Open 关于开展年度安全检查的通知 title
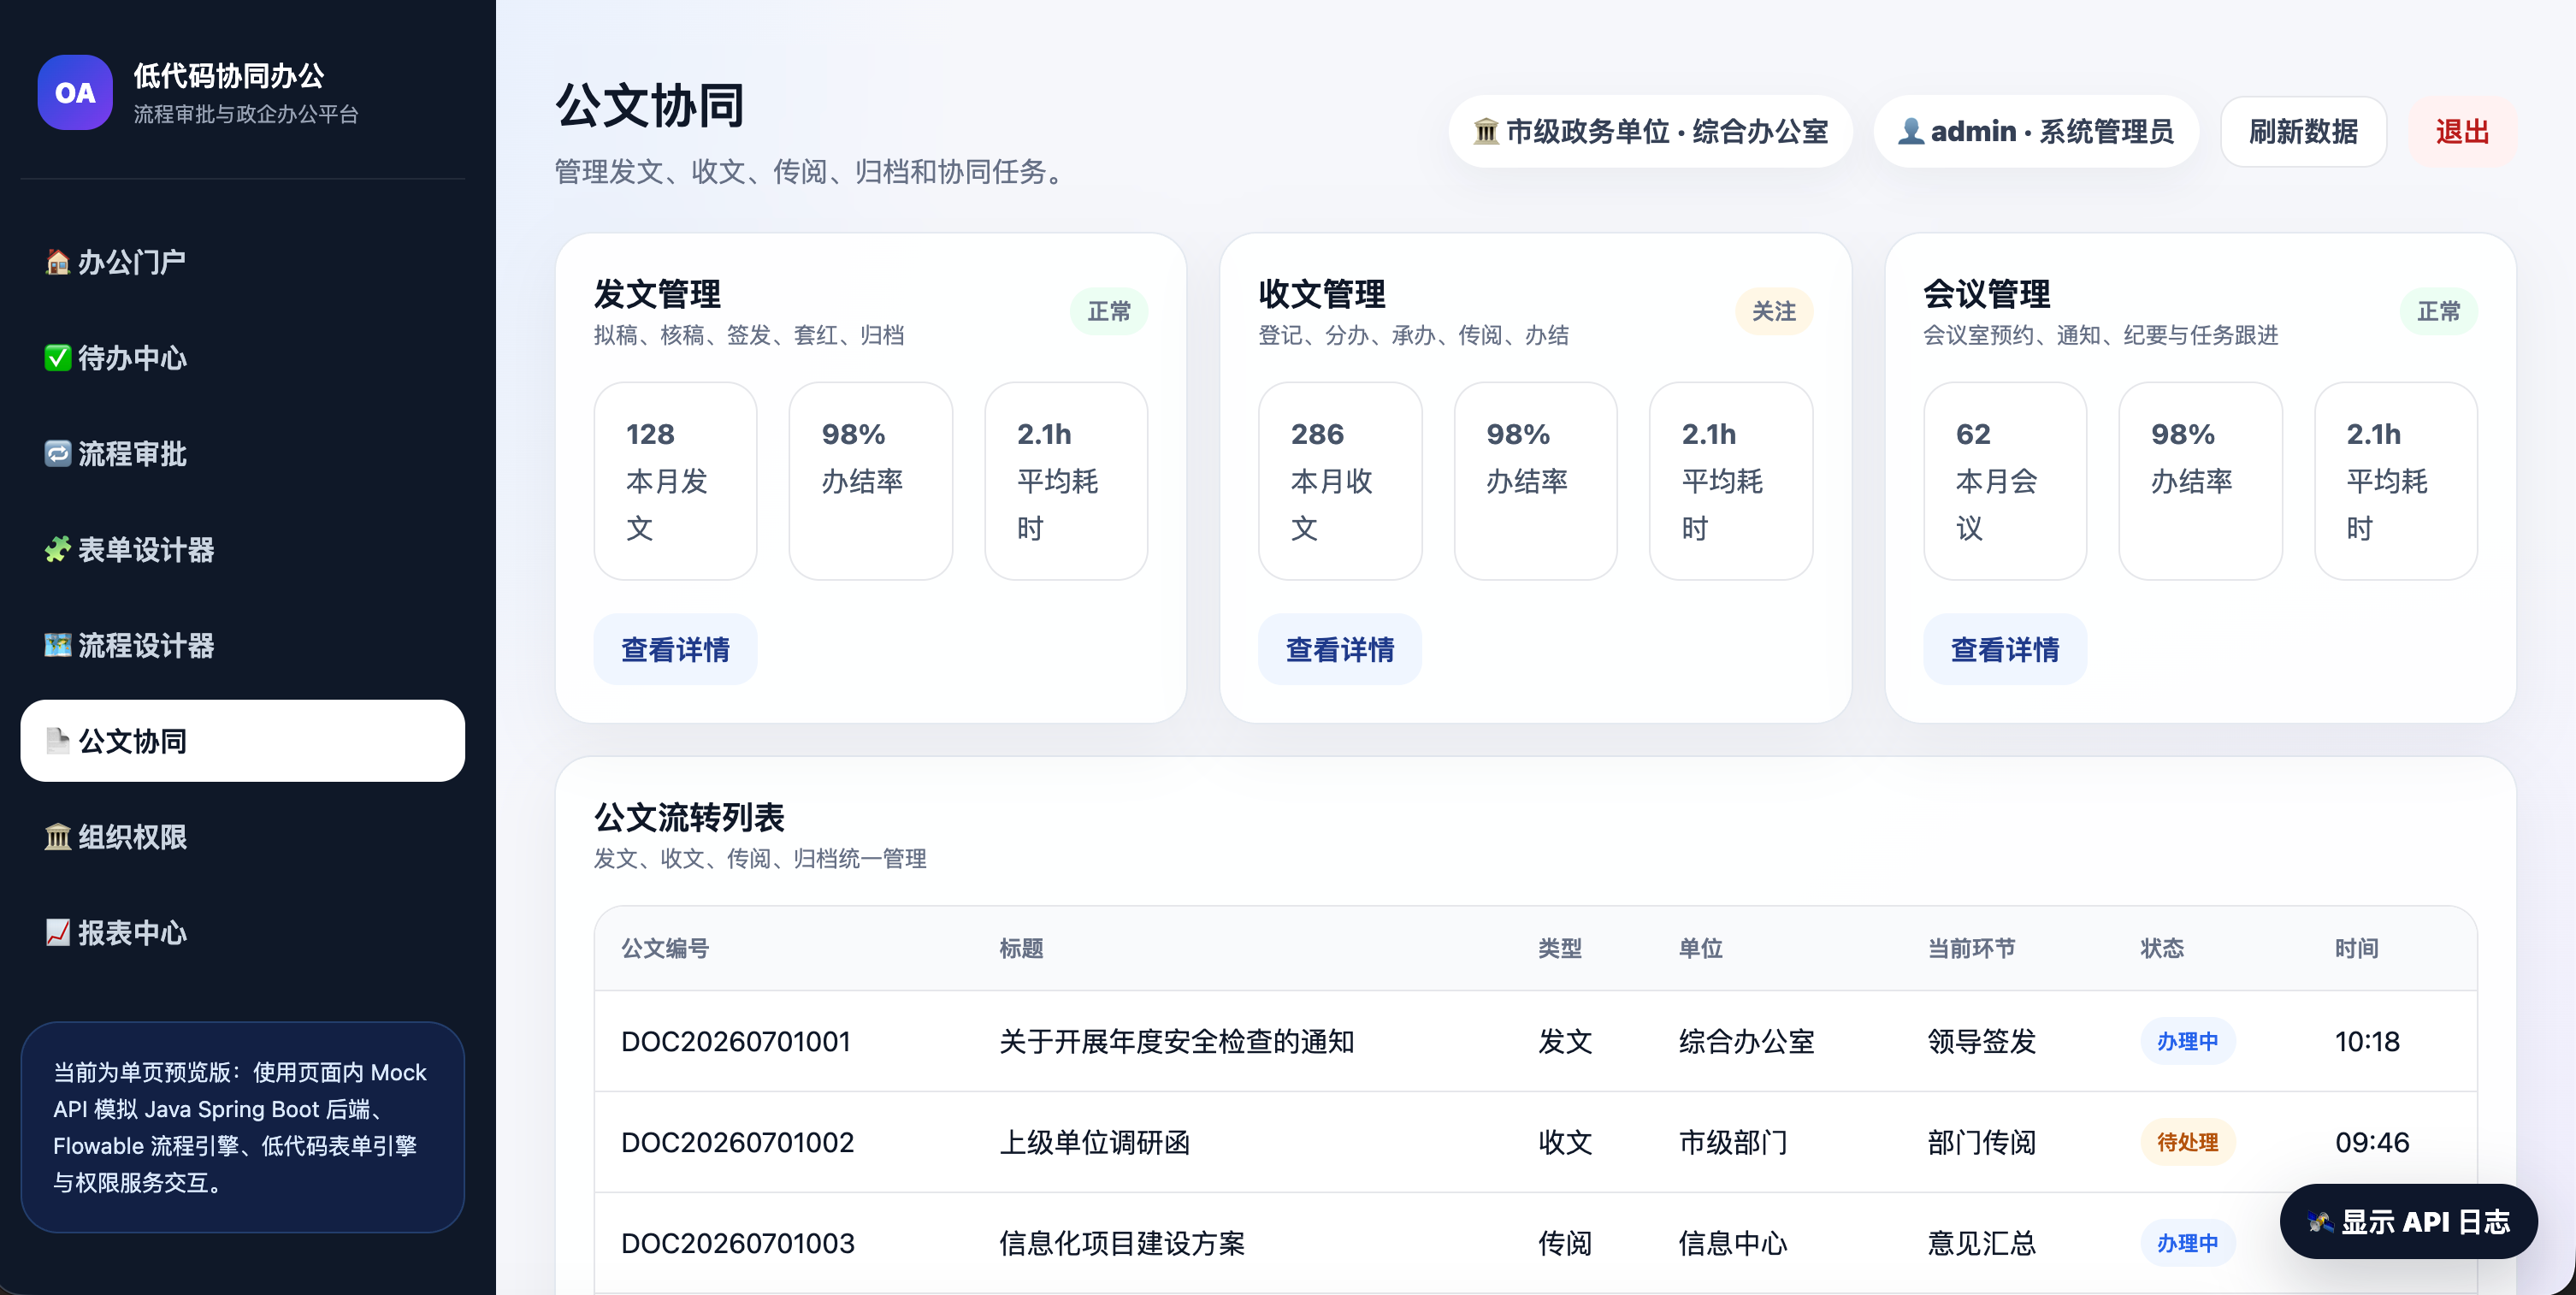This screenshot has width=2576, height=1295. coord(1176,1042)
